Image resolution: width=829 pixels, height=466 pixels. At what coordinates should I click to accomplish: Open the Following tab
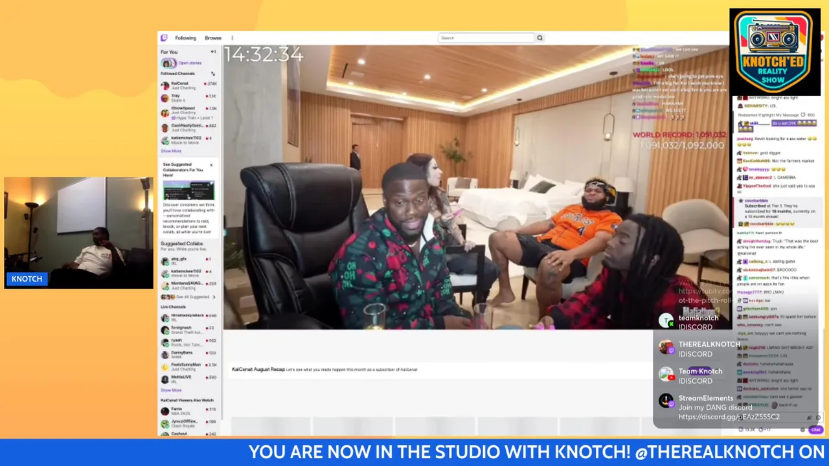tap(185, 38)
